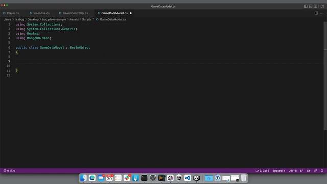Open blue folder stack in dock
Viewport: 327px width, 184px height.
[x=208, y=178]
